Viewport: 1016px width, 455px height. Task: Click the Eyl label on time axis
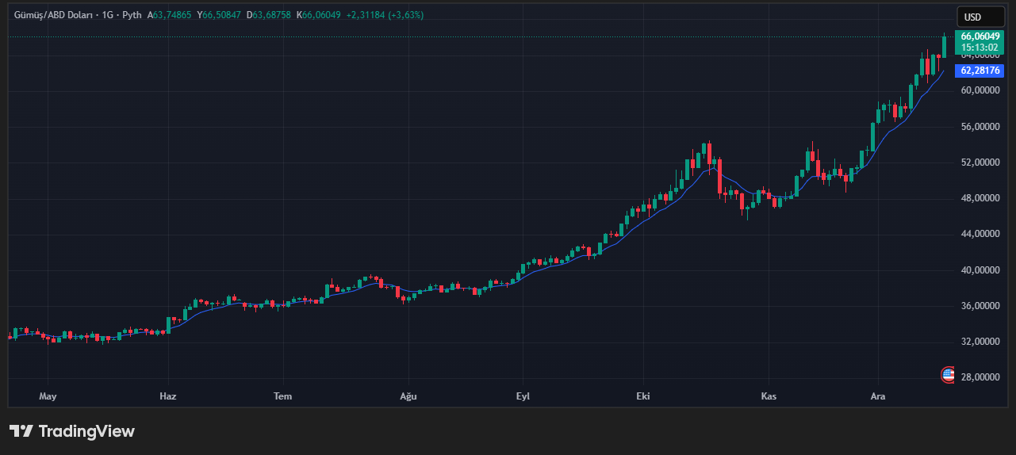[x=523, y=396]
